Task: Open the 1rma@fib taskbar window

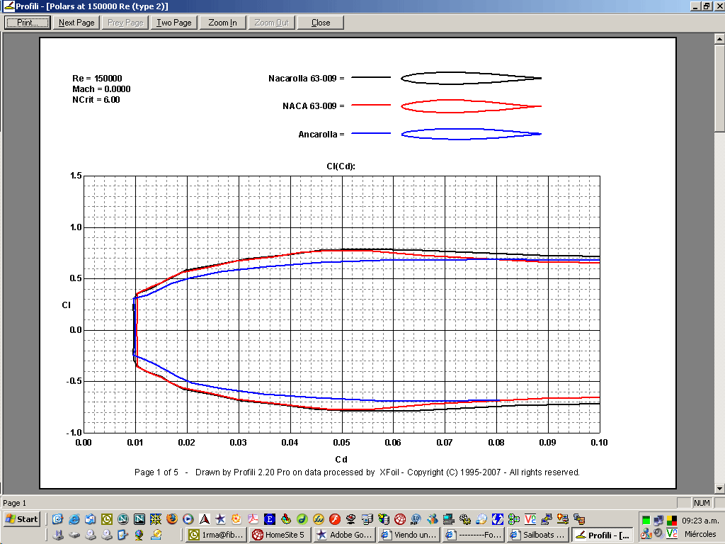Action: [x=215, y=535]
